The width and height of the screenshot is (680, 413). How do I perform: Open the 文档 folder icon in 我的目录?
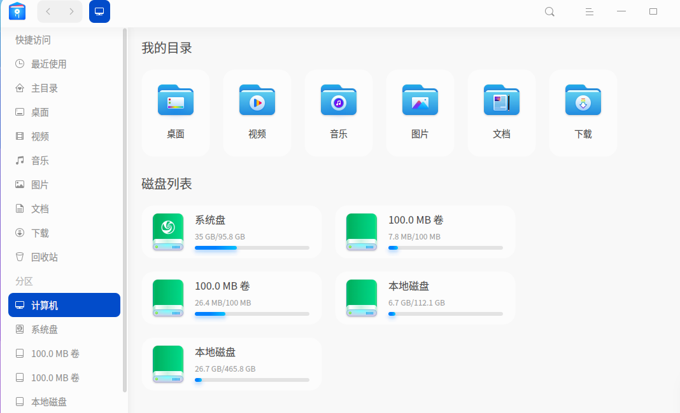(502, 100)
